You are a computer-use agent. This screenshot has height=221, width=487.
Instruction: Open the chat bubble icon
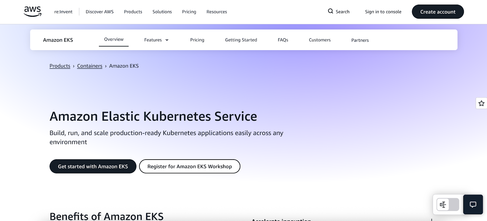coord(473,205)
